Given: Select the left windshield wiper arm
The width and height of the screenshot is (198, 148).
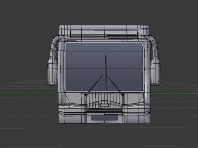Looking at the screenshot, I should [x=94, y=86].
